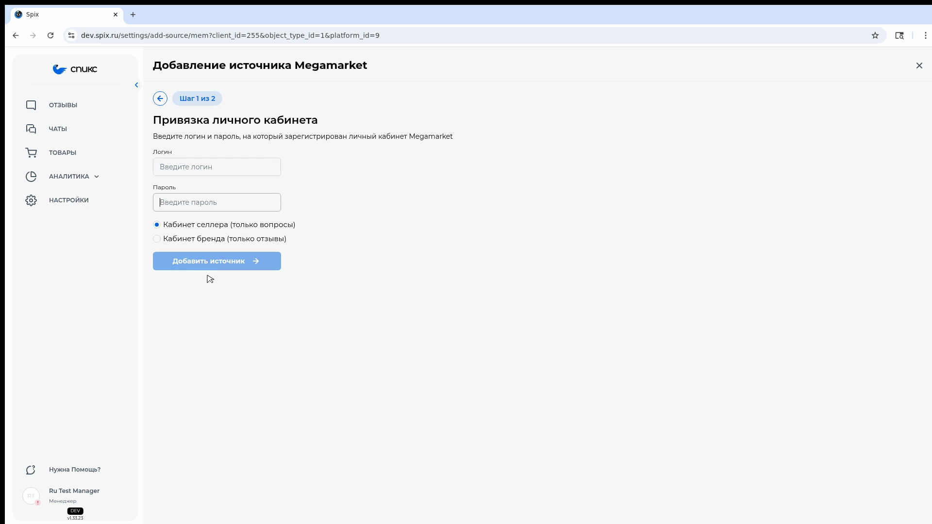Screen dimensions: 932x524
Task: Click the Добавить источник button
Action: [x=217, y=261]
